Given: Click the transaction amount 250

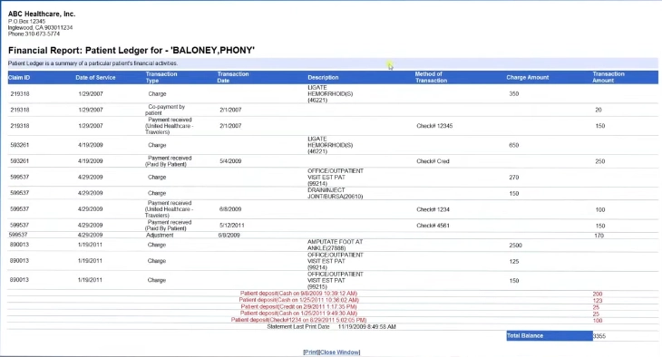Looking at the screenshot, I should [x=600, y=161].
